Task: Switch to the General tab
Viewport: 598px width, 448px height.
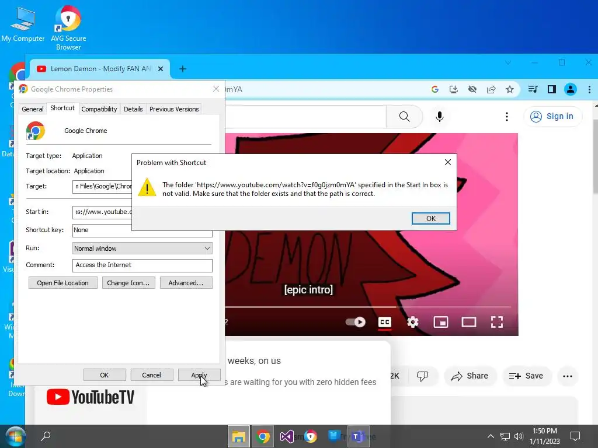Action: pos(33,109)
